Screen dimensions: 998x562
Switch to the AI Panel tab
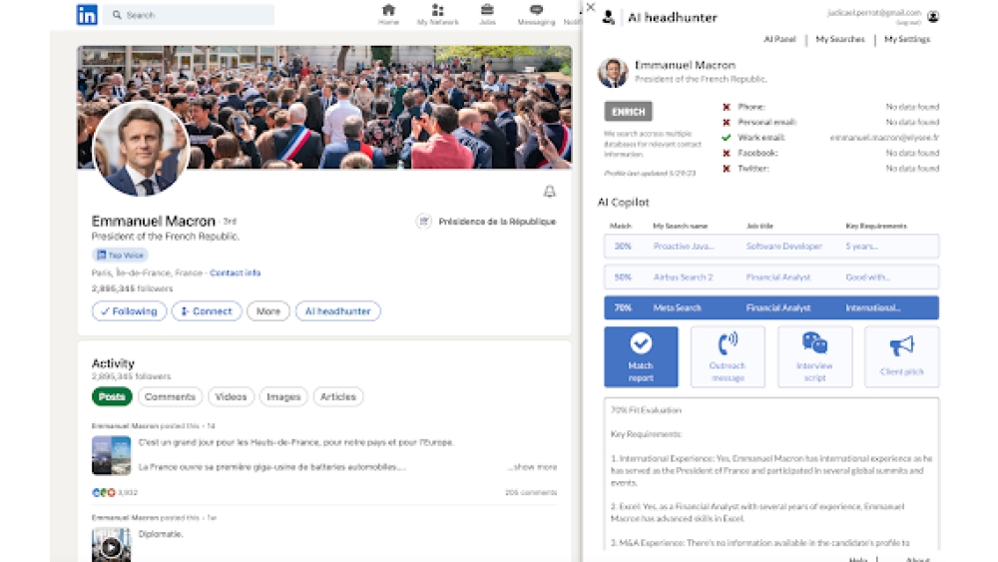[x=779, y=40]
